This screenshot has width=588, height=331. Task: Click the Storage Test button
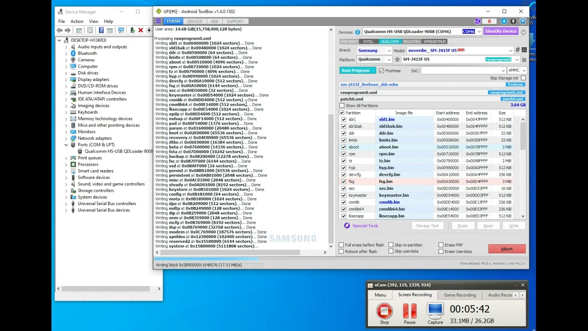[x=427, y=226]
